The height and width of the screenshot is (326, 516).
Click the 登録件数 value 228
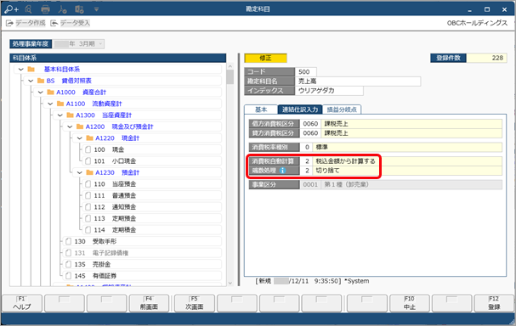tap(487, 59)
